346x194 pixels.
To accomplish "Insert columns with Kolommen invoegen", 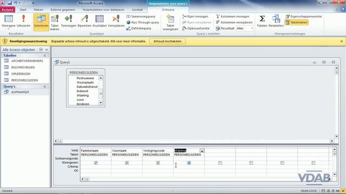I will pyautogui.click(x=232, y=17).
